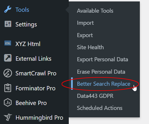Select Import from Tools submenu

tap(85, 23)
